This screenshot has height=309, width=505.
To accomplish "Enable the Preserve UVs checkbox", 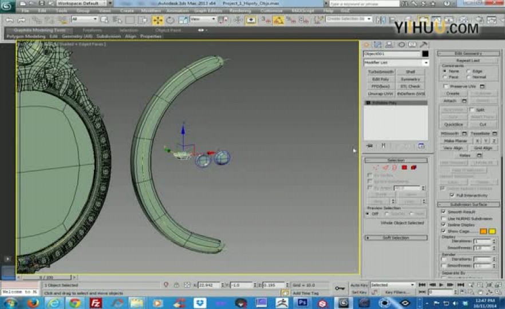I will 445,86.
